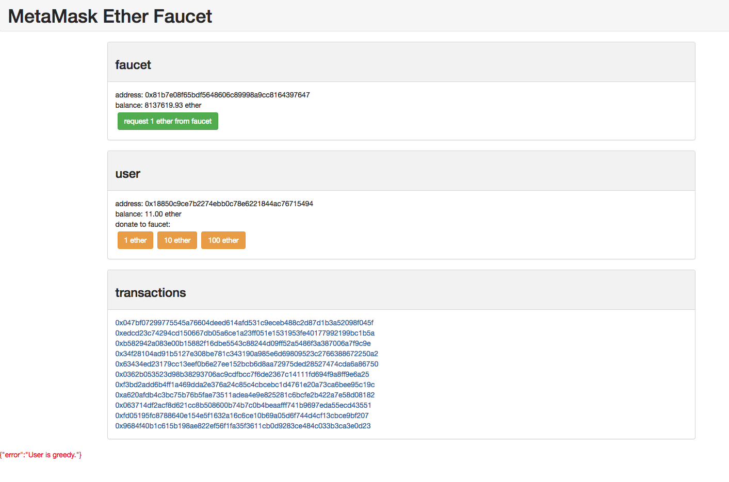
Task: Open transaction 0xa620afdb4c3bc75b76b5 link
Action: tap(245, 395)
